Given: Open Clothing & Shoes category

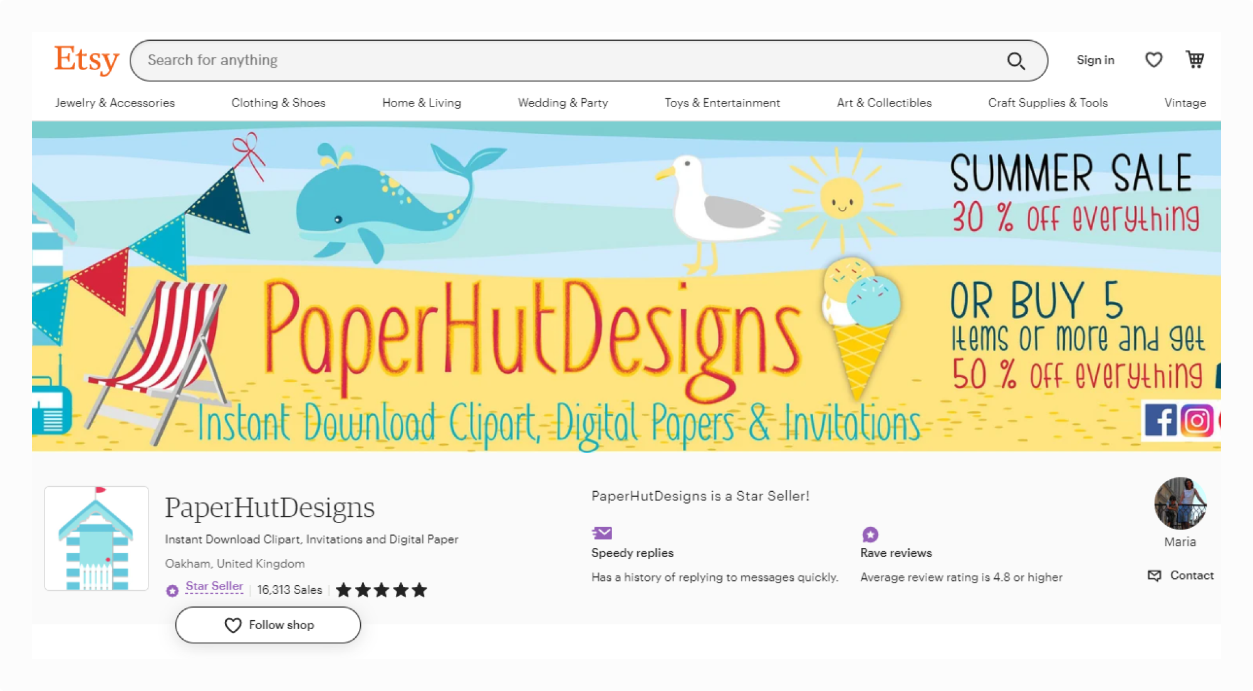Looking at the screenshot, I should [278, 103].
